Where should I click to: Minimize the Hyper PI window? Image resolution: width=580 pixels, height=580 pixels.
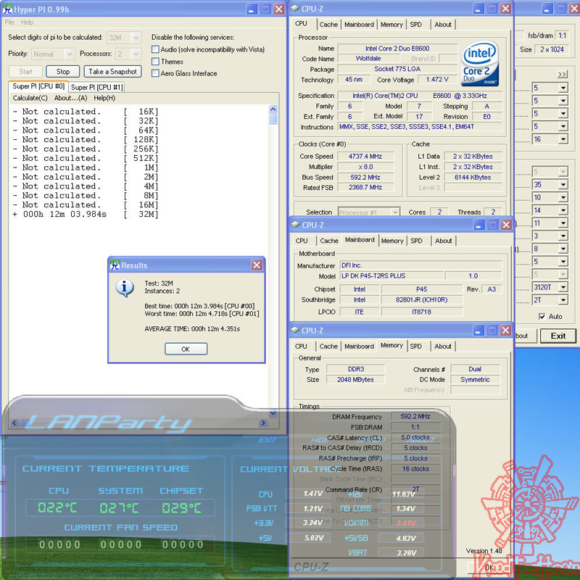tap(252, 9)
